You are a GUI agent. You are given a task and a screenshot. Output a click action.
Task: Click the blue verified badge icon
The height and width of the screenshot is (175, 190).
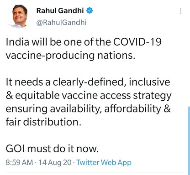pos(90,10)
